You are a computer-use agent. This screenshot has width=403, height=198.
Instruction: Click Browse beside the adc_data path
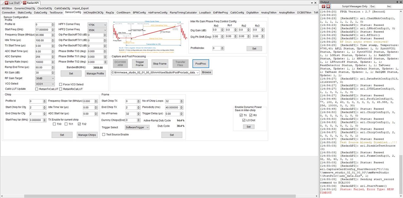click(206, 72)
